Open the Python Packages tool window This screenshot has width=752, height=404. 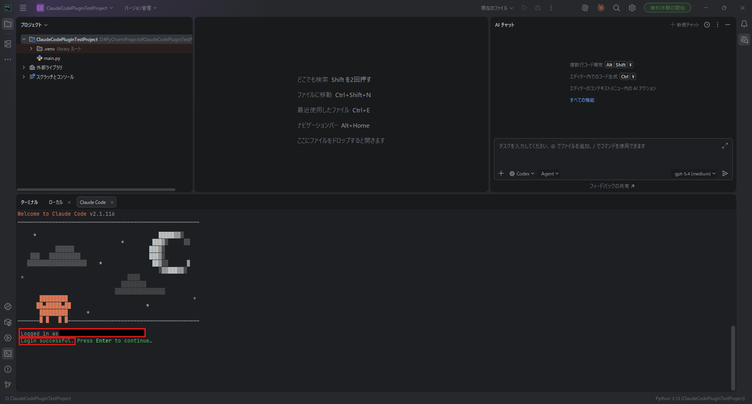[8, 322]
